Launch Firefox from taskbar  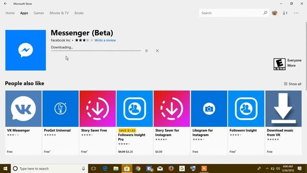click(x=171, y=169)
